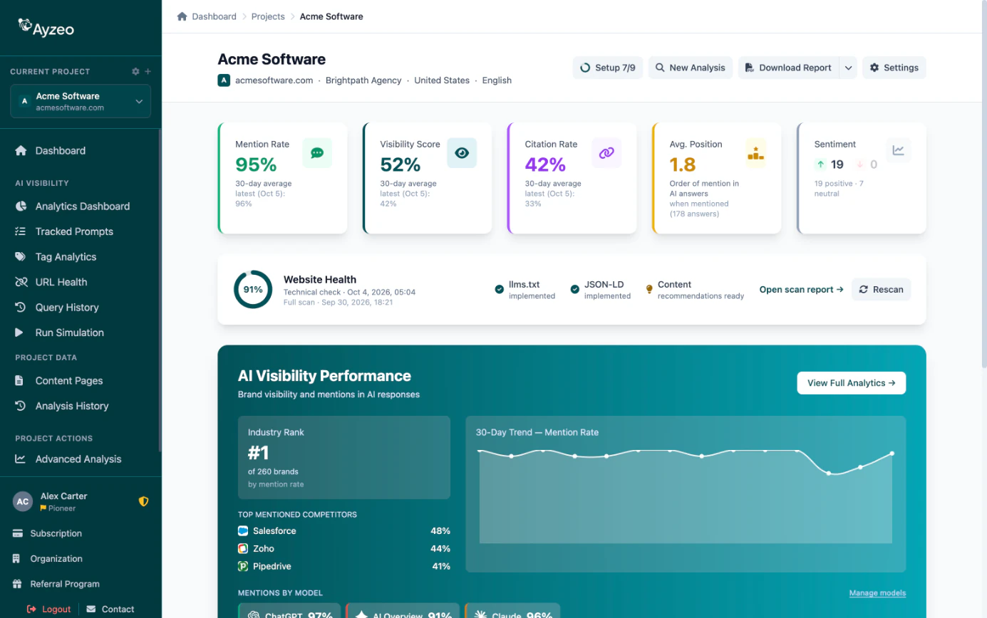Click the Salesforce competitor logo
Viewport: 987px width, 618px height.
click(243, 531)
